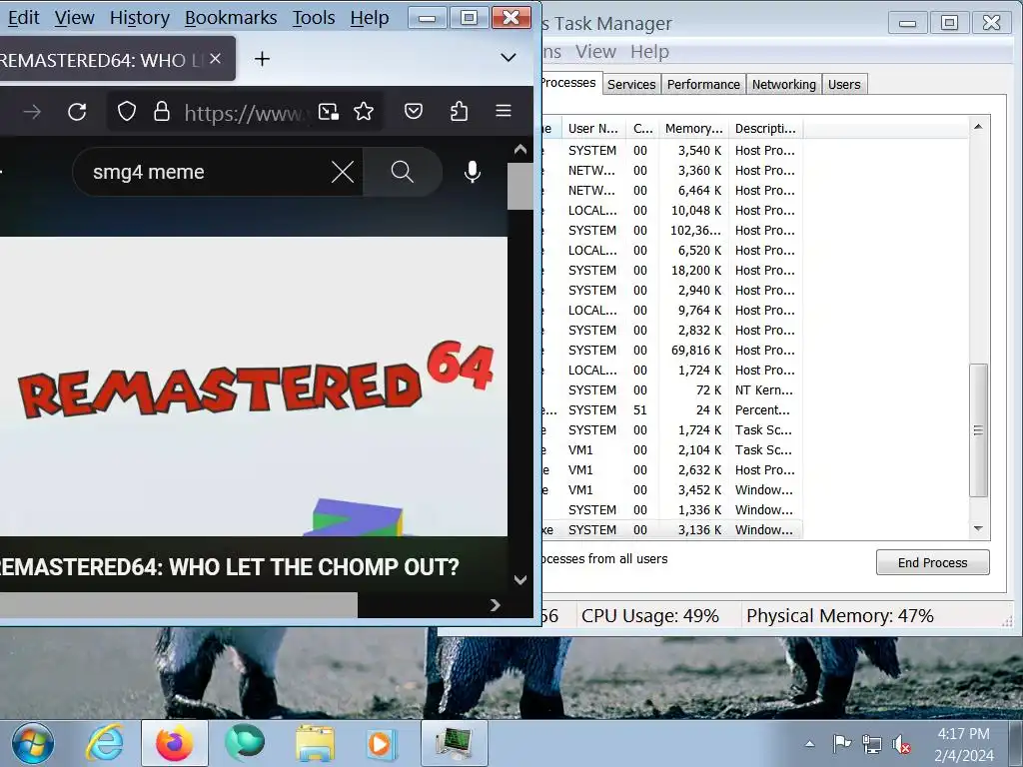Open the Firefox extensions puzzle icon

(x=459, y=112)
